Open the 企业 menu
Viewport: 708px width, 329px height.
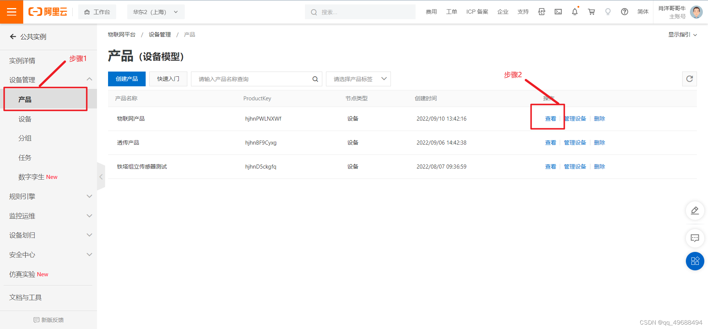pyautogui.click(x=503, y=12)
